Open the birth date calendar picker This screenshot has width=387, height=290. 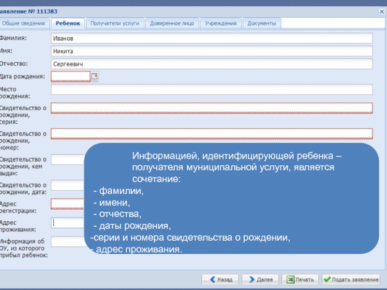(95, 76)
